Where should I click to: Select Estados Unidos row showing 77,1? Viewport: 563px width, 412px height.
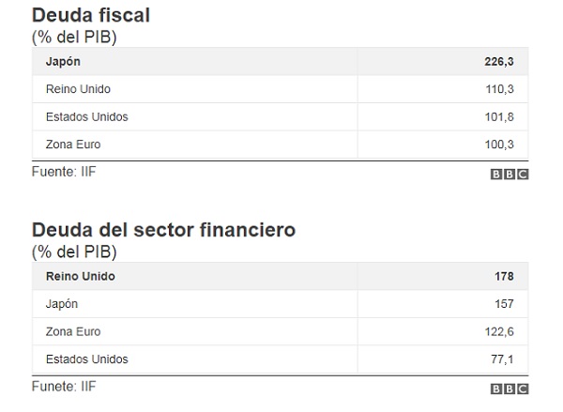pos(280,359)
